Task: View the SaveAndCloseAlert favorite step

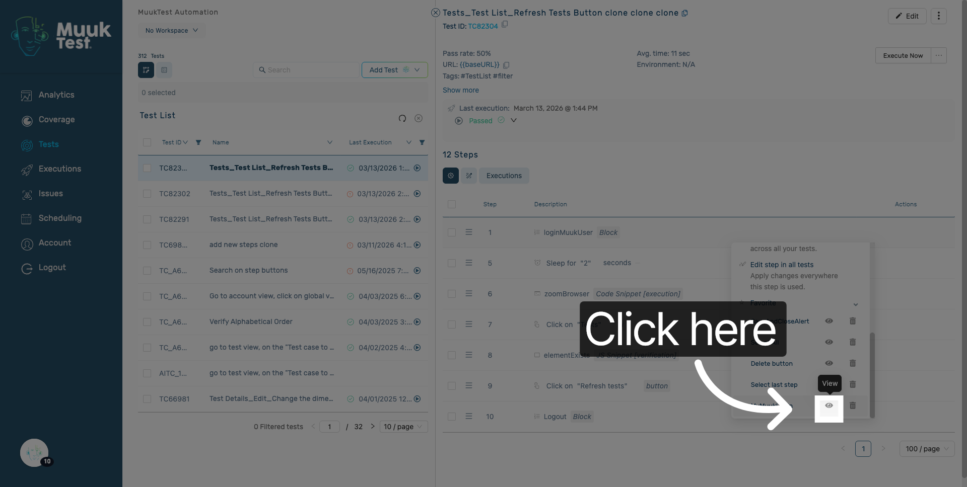Action: [x=829, y=321]
